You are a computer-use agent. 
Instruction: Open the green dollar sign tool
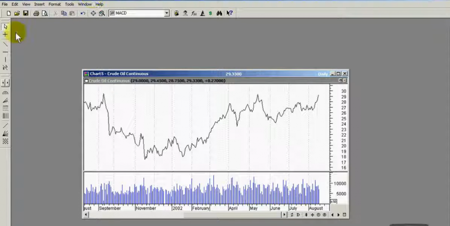(x=210, y=13)
